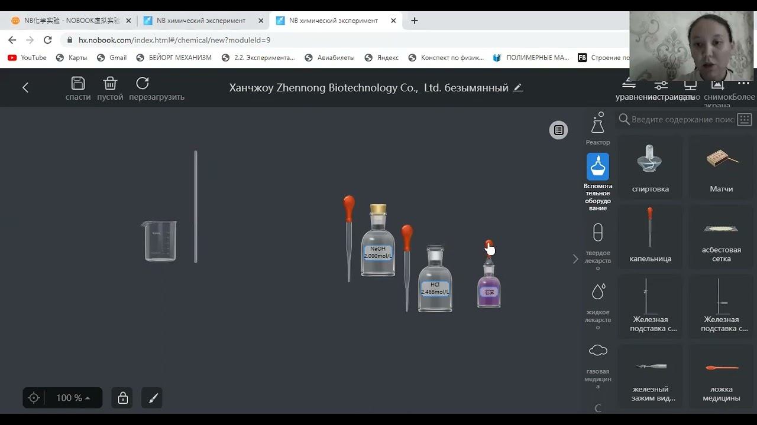
Task: Open the настраивать settings tool
Action: pos(661,90)
